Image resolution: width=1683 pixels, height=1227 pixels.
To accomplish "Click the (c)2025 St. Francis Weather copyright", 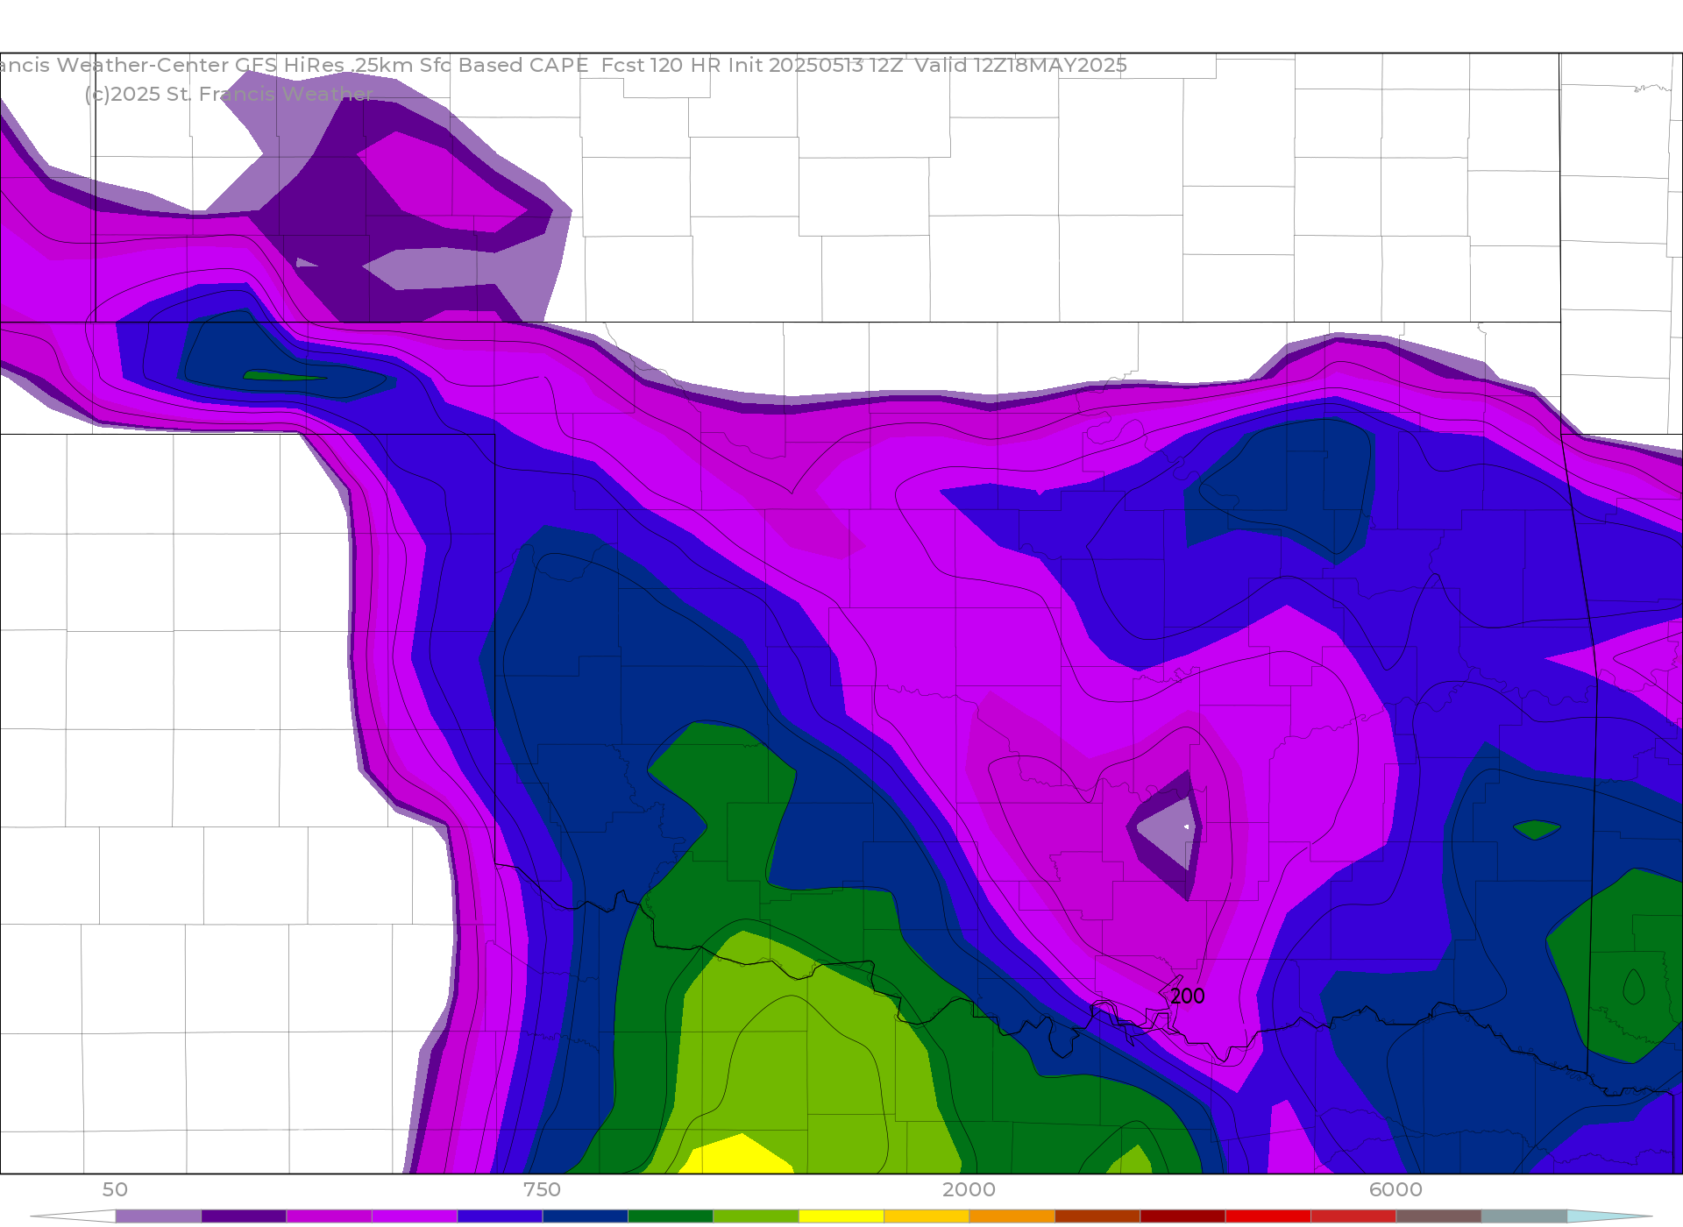I will [230, 94].
